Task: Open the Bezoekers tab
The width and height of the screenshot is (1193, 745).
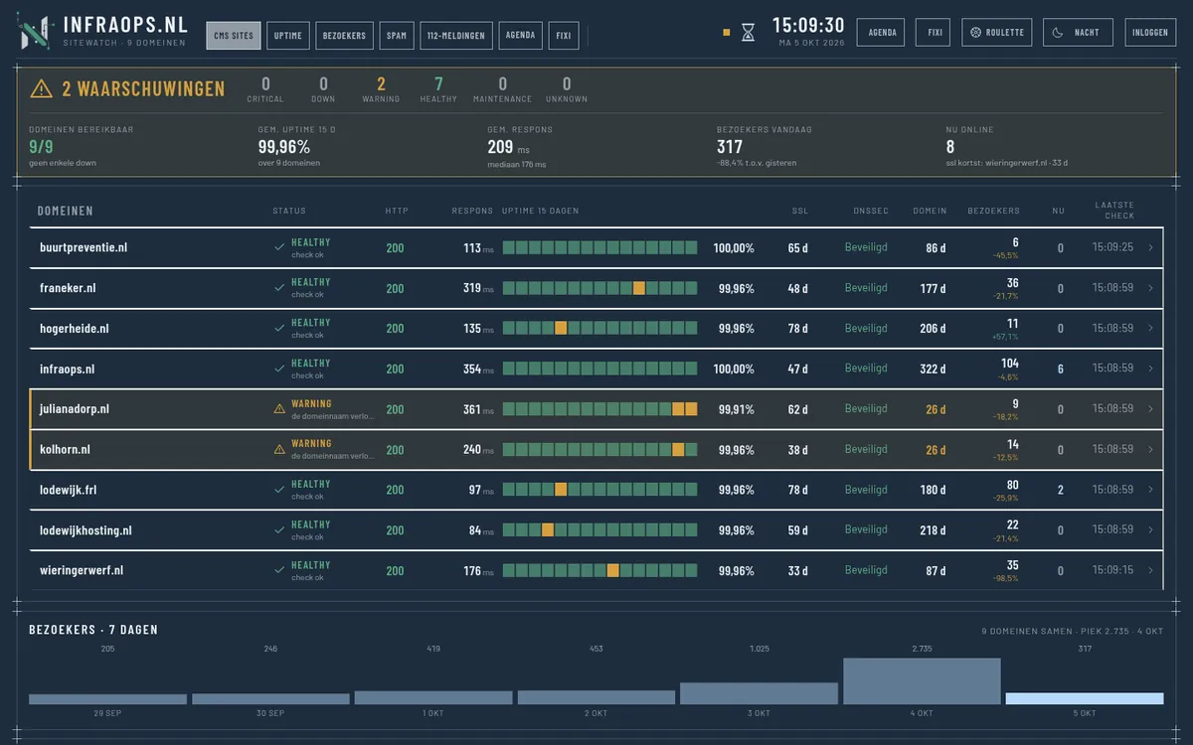Action: click(x=344, y=36)
